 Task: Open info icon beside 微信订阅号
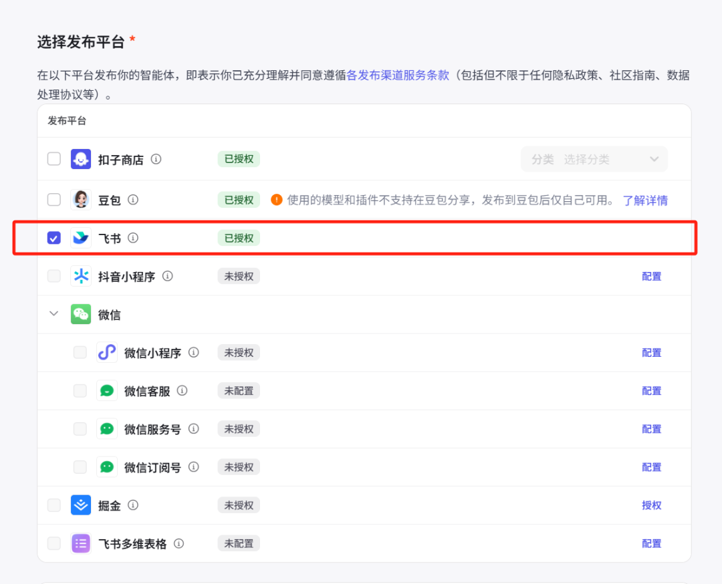point(194,467)
